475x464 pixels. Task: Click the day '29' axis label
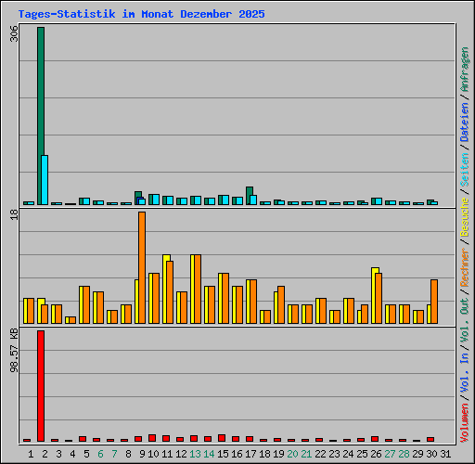click(417, 454)
